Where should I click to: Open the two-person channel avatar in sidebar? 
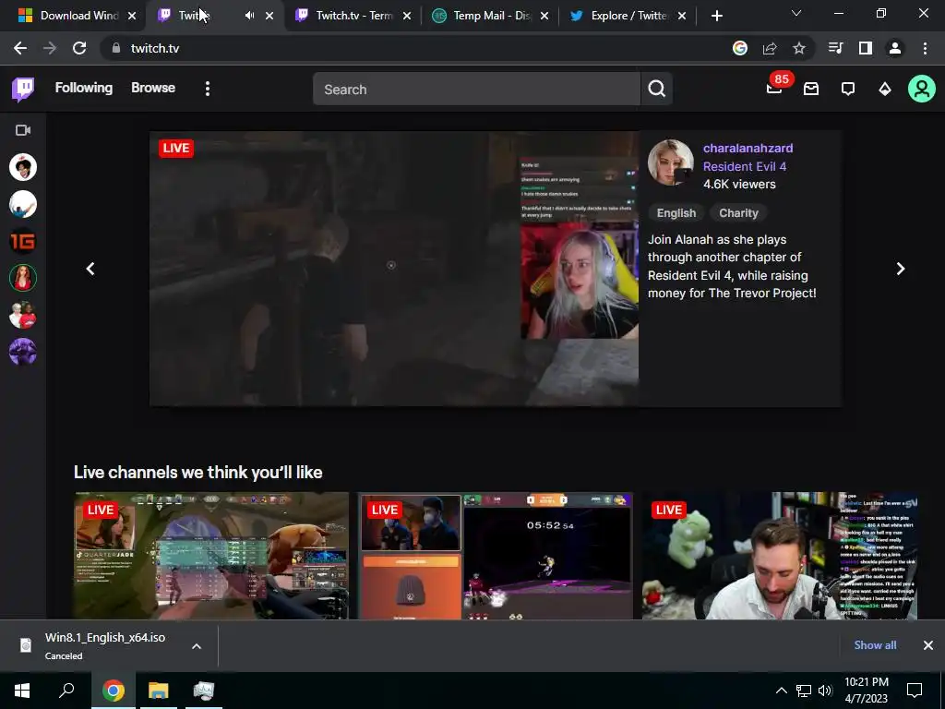[x=23, y=315]
